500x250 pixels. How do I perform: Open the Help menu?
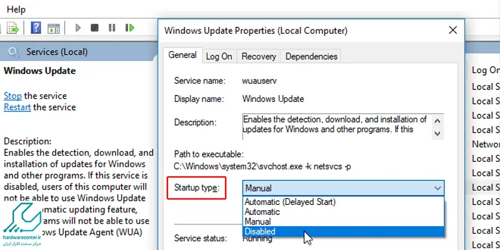pos(16,9)
